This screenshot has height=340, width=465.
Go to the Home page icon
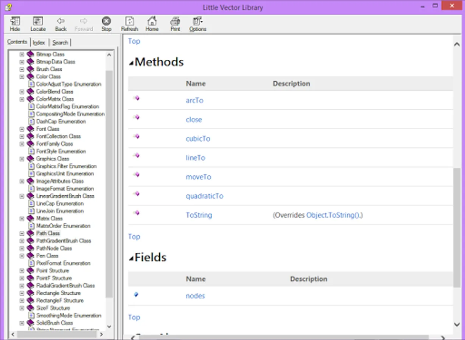[152, 24]
